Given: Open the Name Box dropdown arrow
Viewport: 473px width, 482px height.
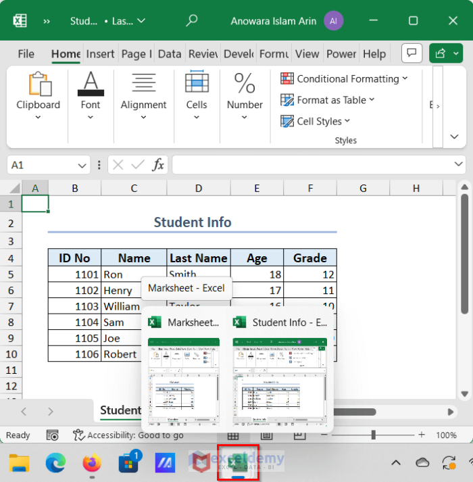Looking at the screenshot, I should pyautogui.click(x=82, y=165).
